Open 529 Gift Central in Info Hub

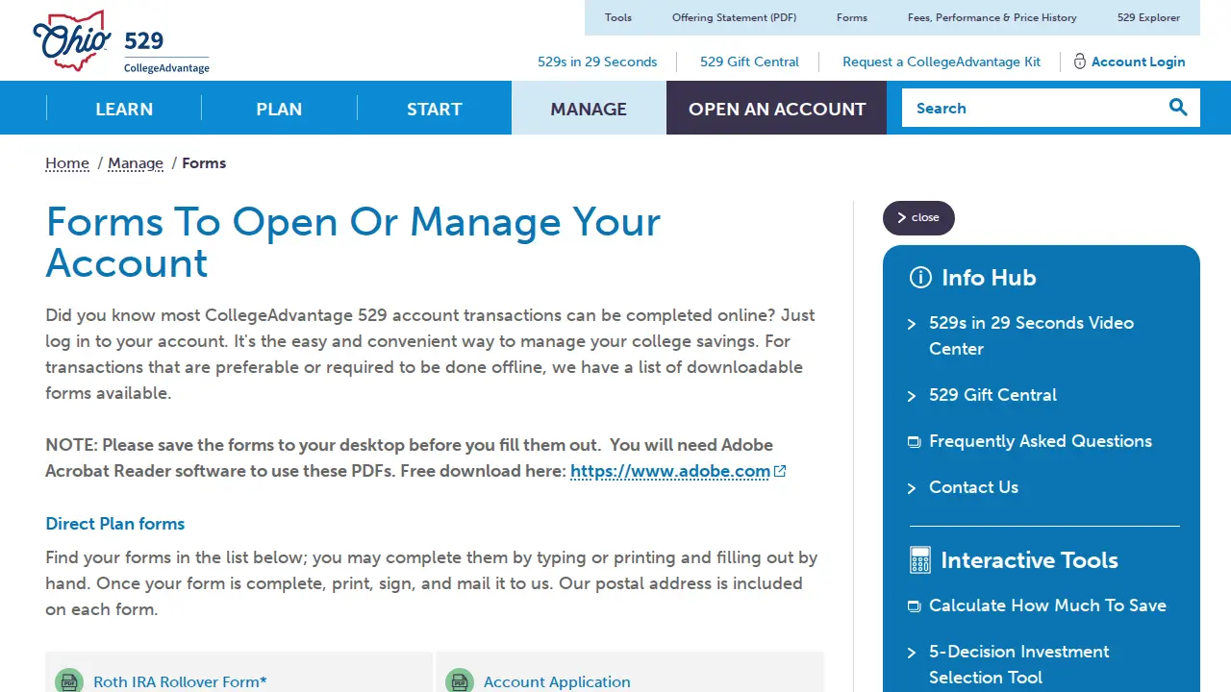[x=992, y=395]
